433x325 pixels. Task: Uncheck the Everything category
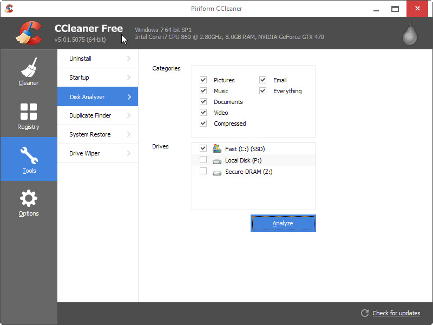click(263, 90)
